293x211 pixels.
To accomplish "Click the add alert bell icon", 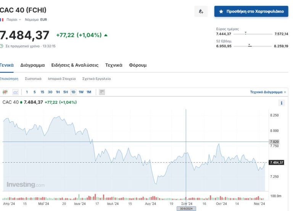I will pos(201,11).
